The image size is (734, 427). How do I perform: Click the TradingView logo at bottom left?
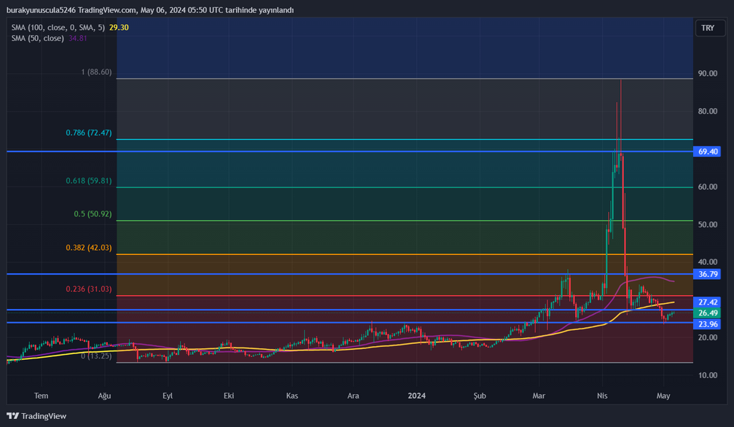[x=36, y=416]
